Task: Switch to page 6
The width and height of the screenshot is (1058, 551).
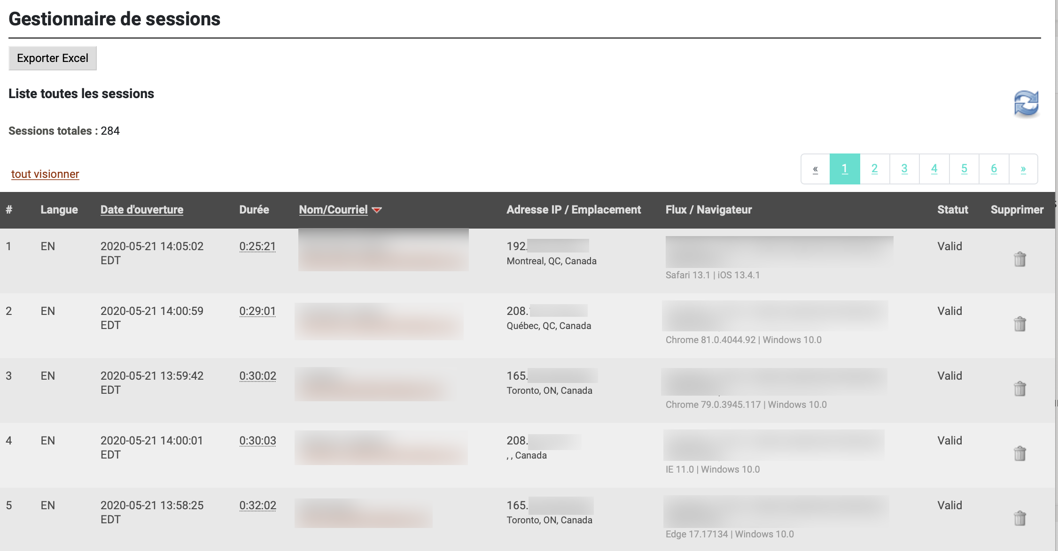Action: (x=994, y=168)
